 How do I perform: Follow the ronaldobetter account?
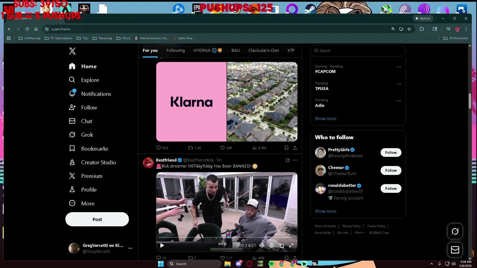pyautogui.click(x=391, y=188)
